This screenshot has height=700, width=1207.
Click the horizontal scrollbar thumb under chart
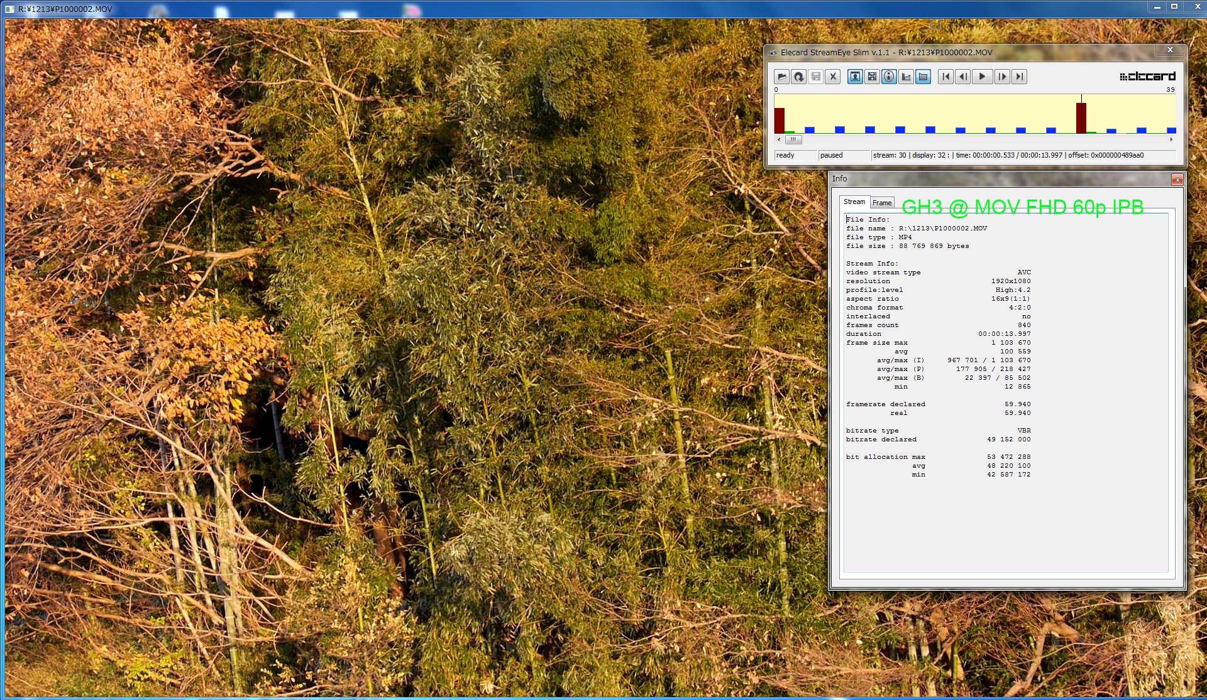(x=793, y=139)
